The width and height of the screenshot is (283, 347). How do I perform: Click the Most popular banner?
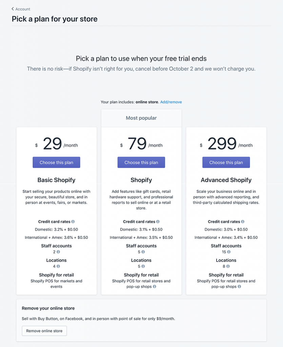(141, 118)
